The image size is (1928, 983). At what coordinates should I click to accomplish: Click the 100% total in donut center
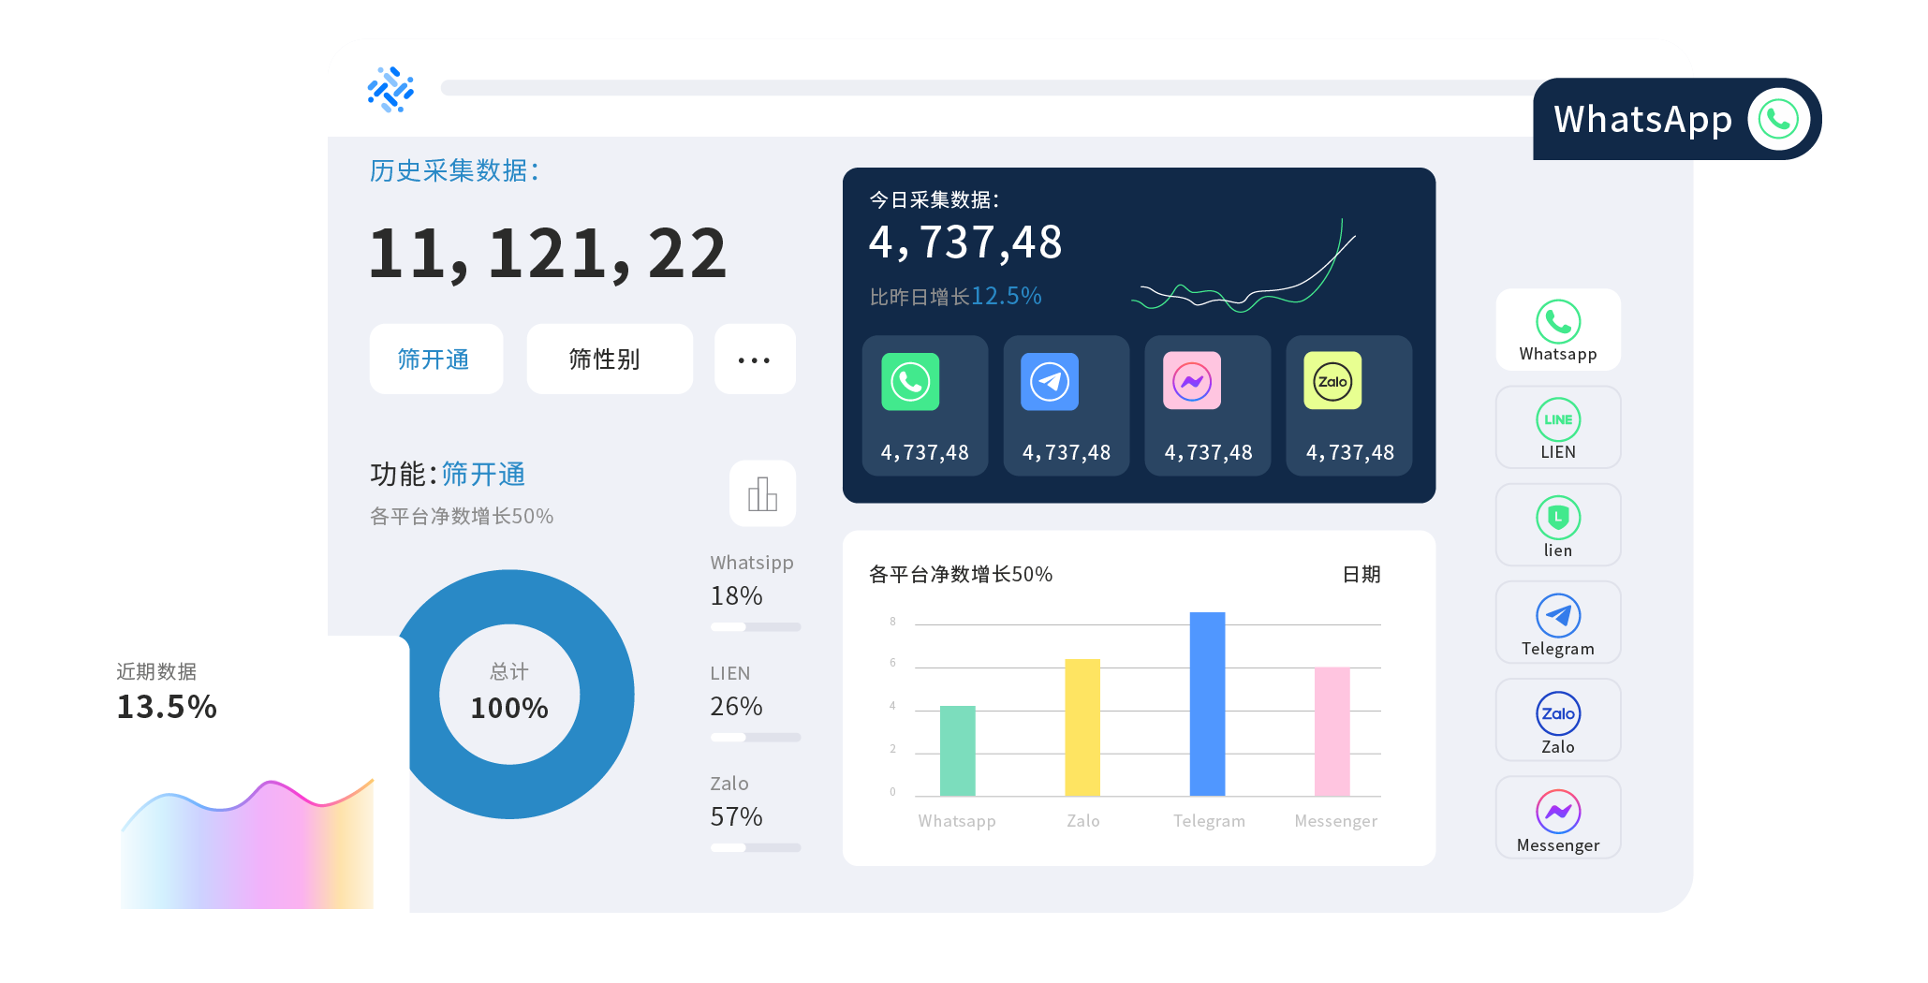(509, 707)
